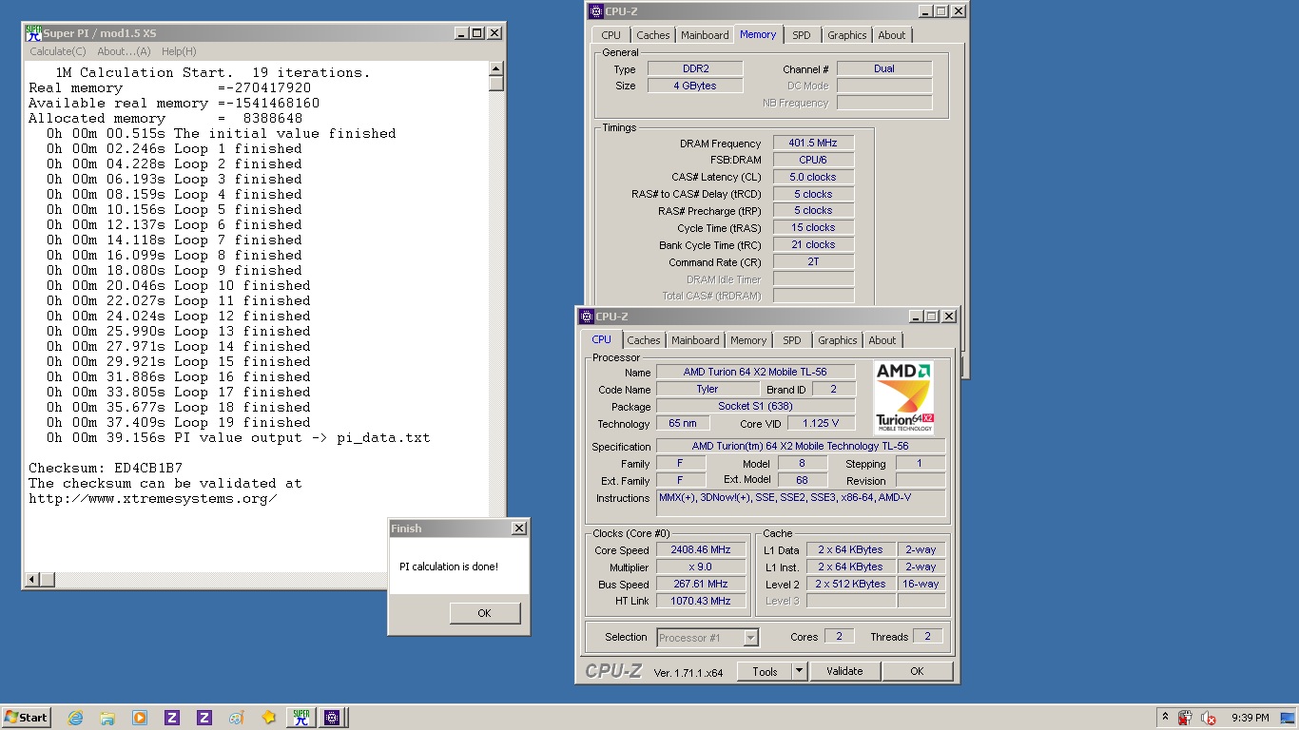Click the 2408.46 MHz Core Speed value
The width and height of the screenshot is (1299, 730).
(x=701, y=549)
